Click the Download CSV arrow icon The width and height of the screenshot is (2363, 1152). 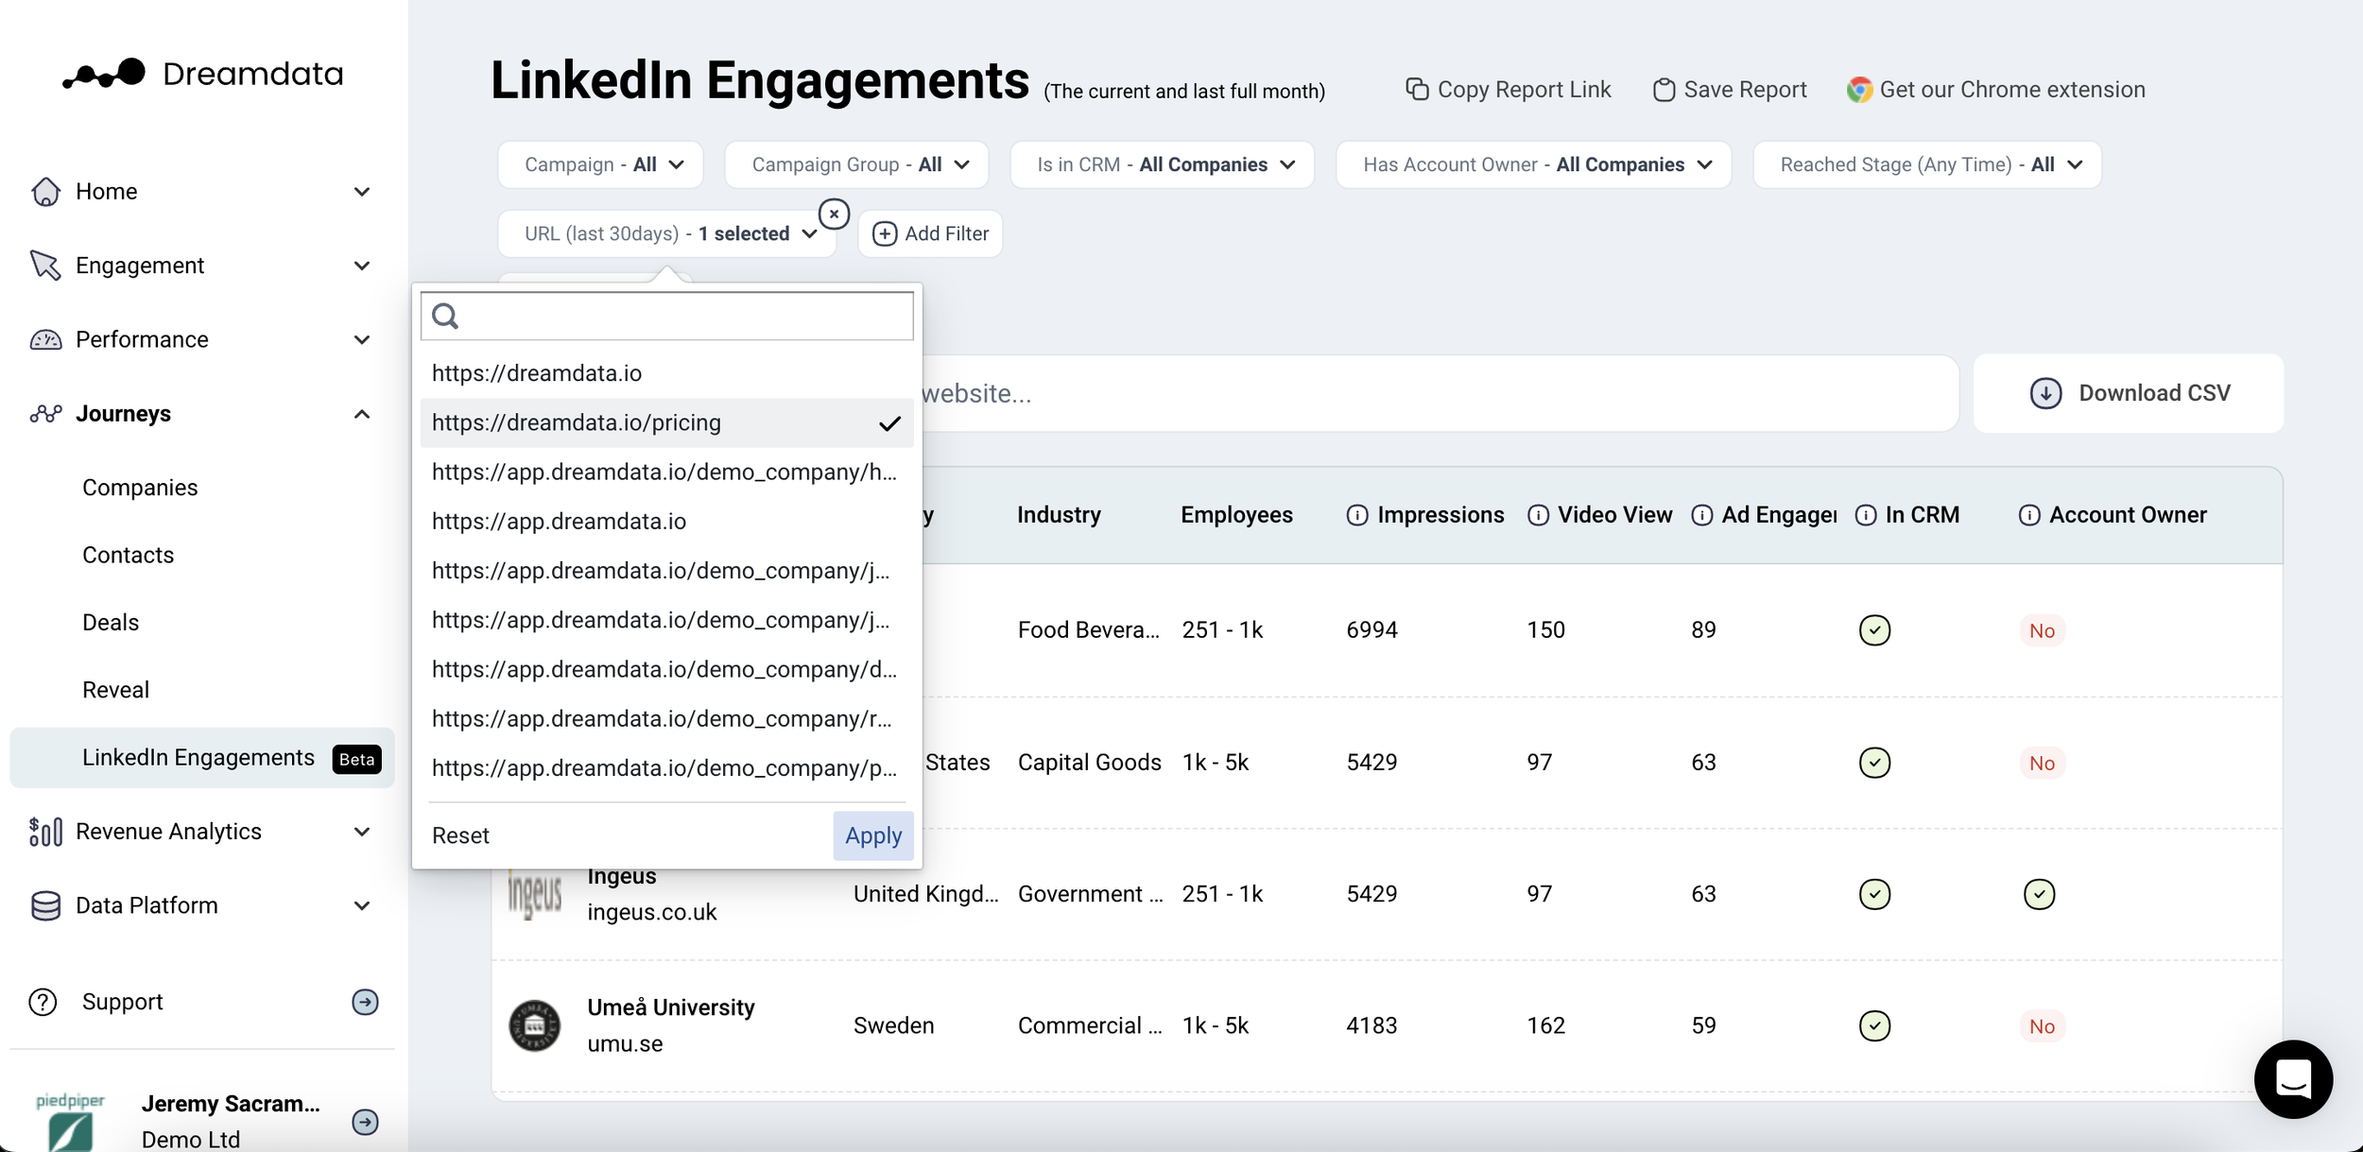[x=2045, y=393]
